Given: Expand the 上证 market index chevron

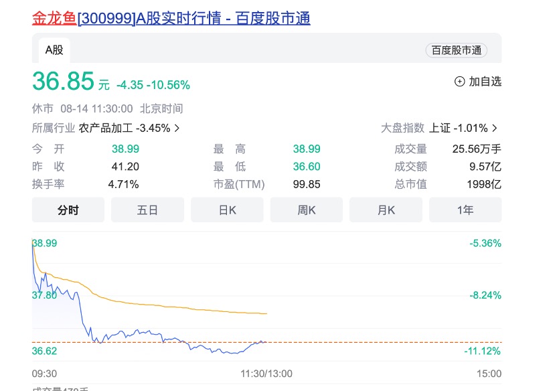Looking at the screenshot, I should pyautogui.click(x=494, y=127).
